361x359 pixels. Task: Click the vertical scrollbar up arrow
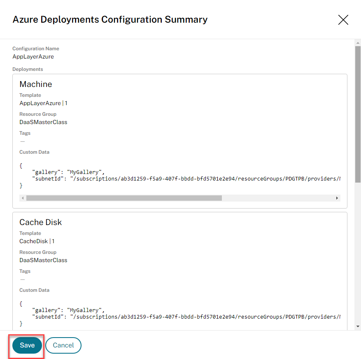point(358,42)
